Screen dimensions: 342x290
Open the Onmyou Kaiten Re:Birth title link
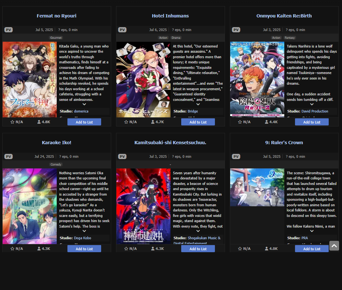pyautogui.click(x=284, y=16)
